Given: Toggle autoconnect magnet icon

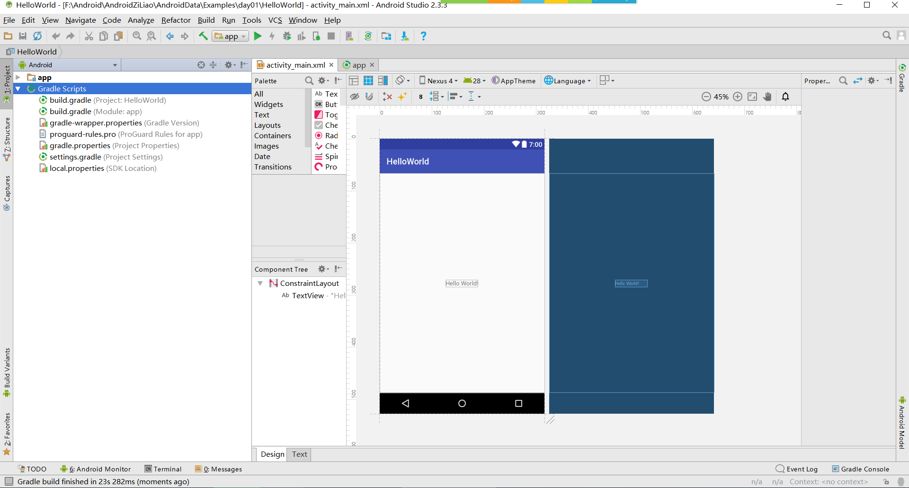Looking at the screenshot, I should pyautogui.click(x=369, y=97).
